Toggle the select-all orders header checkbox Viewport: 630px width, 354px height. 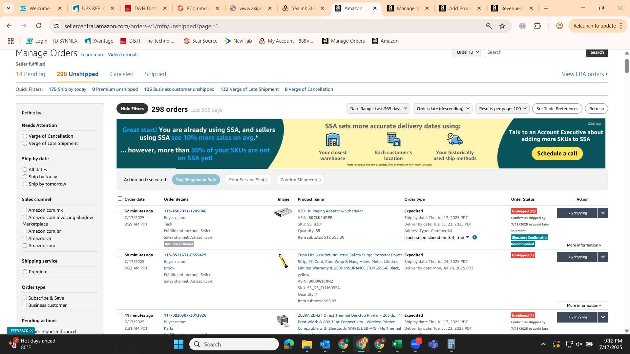(x=120, y=199)
